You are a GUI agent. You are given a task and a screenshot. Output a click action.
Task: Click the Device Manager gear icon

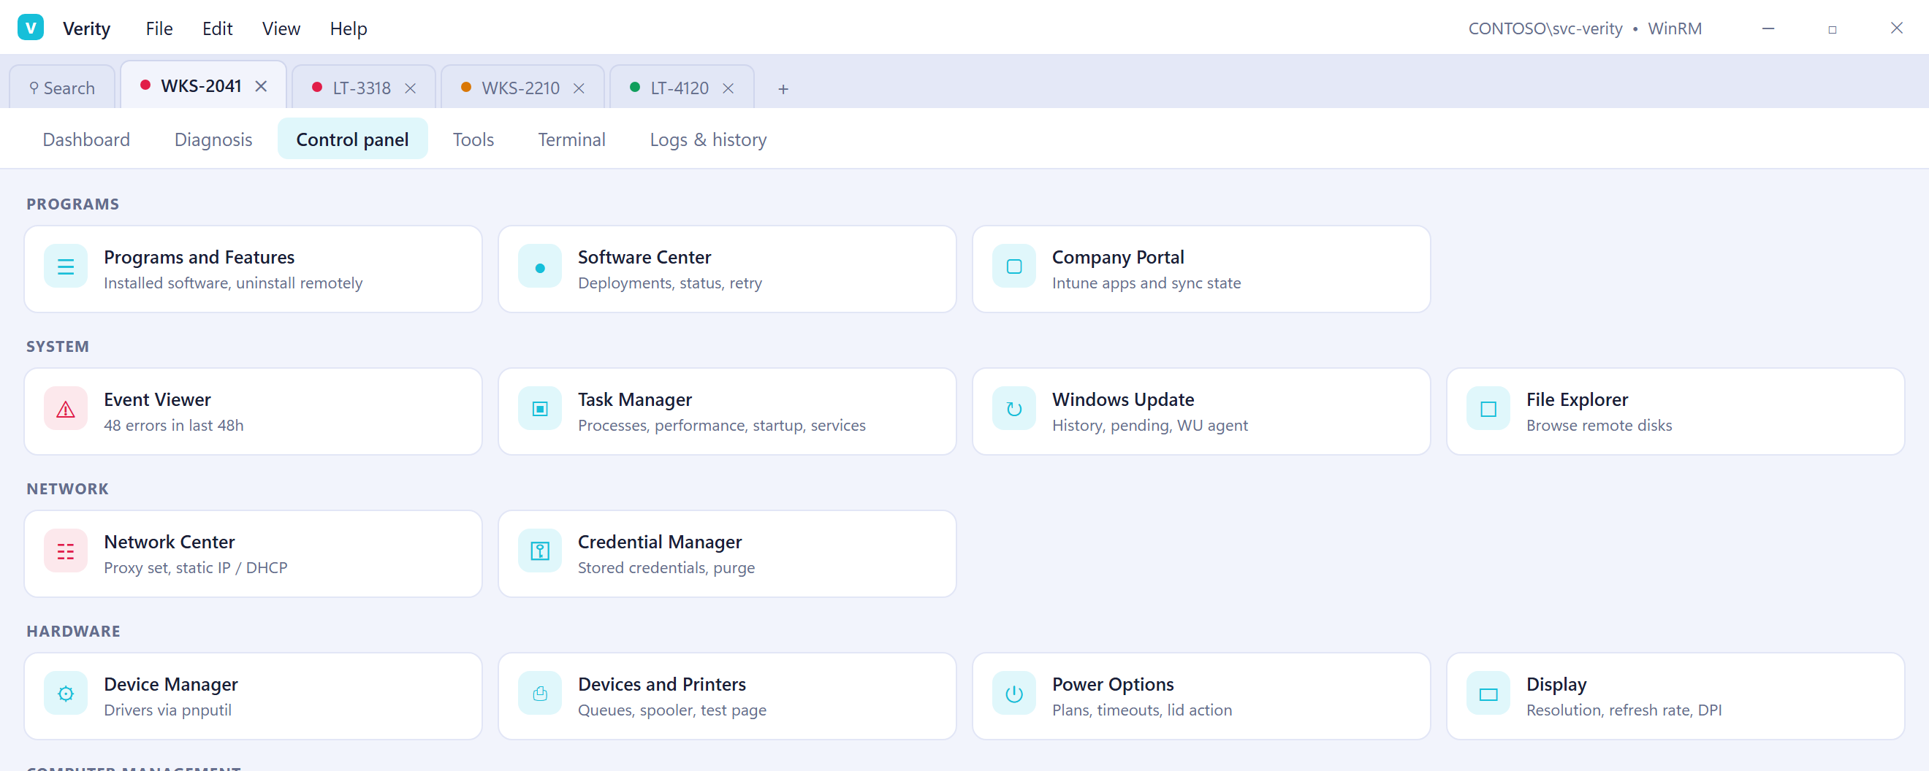tap(66, 694)
